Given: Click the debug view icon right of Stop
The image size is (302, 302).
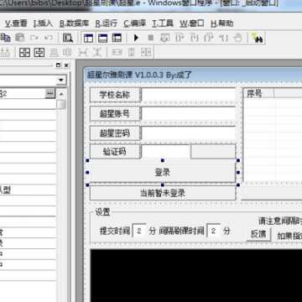Looking at the screenshot, I should click(x=165, y=38).
